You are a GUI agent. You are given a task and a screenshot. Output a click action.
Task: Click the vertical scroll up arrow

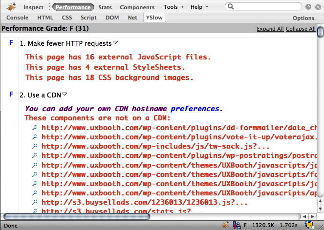click(320, 201)
